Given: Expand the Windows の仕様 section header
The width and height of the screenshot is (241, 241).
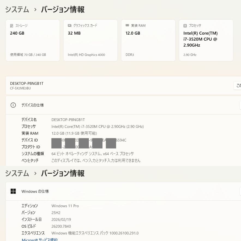Looking at the screenshot, I should point(123,191).
